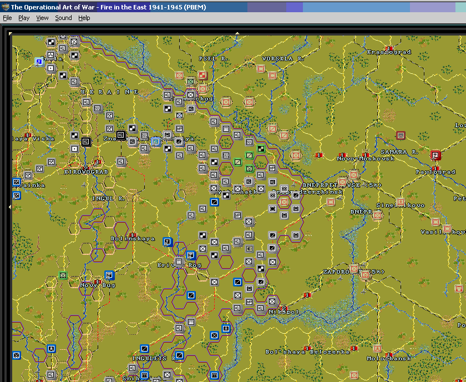Image resolution: width=466 pixels, height=382 pixels.
Task: Click the Krasnograd objective flag
Action: (x=389, y=48)
